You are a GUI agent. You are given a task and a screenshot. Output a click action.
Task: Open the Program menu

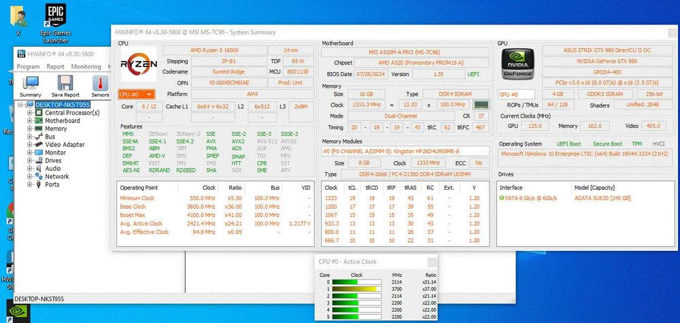28,67
